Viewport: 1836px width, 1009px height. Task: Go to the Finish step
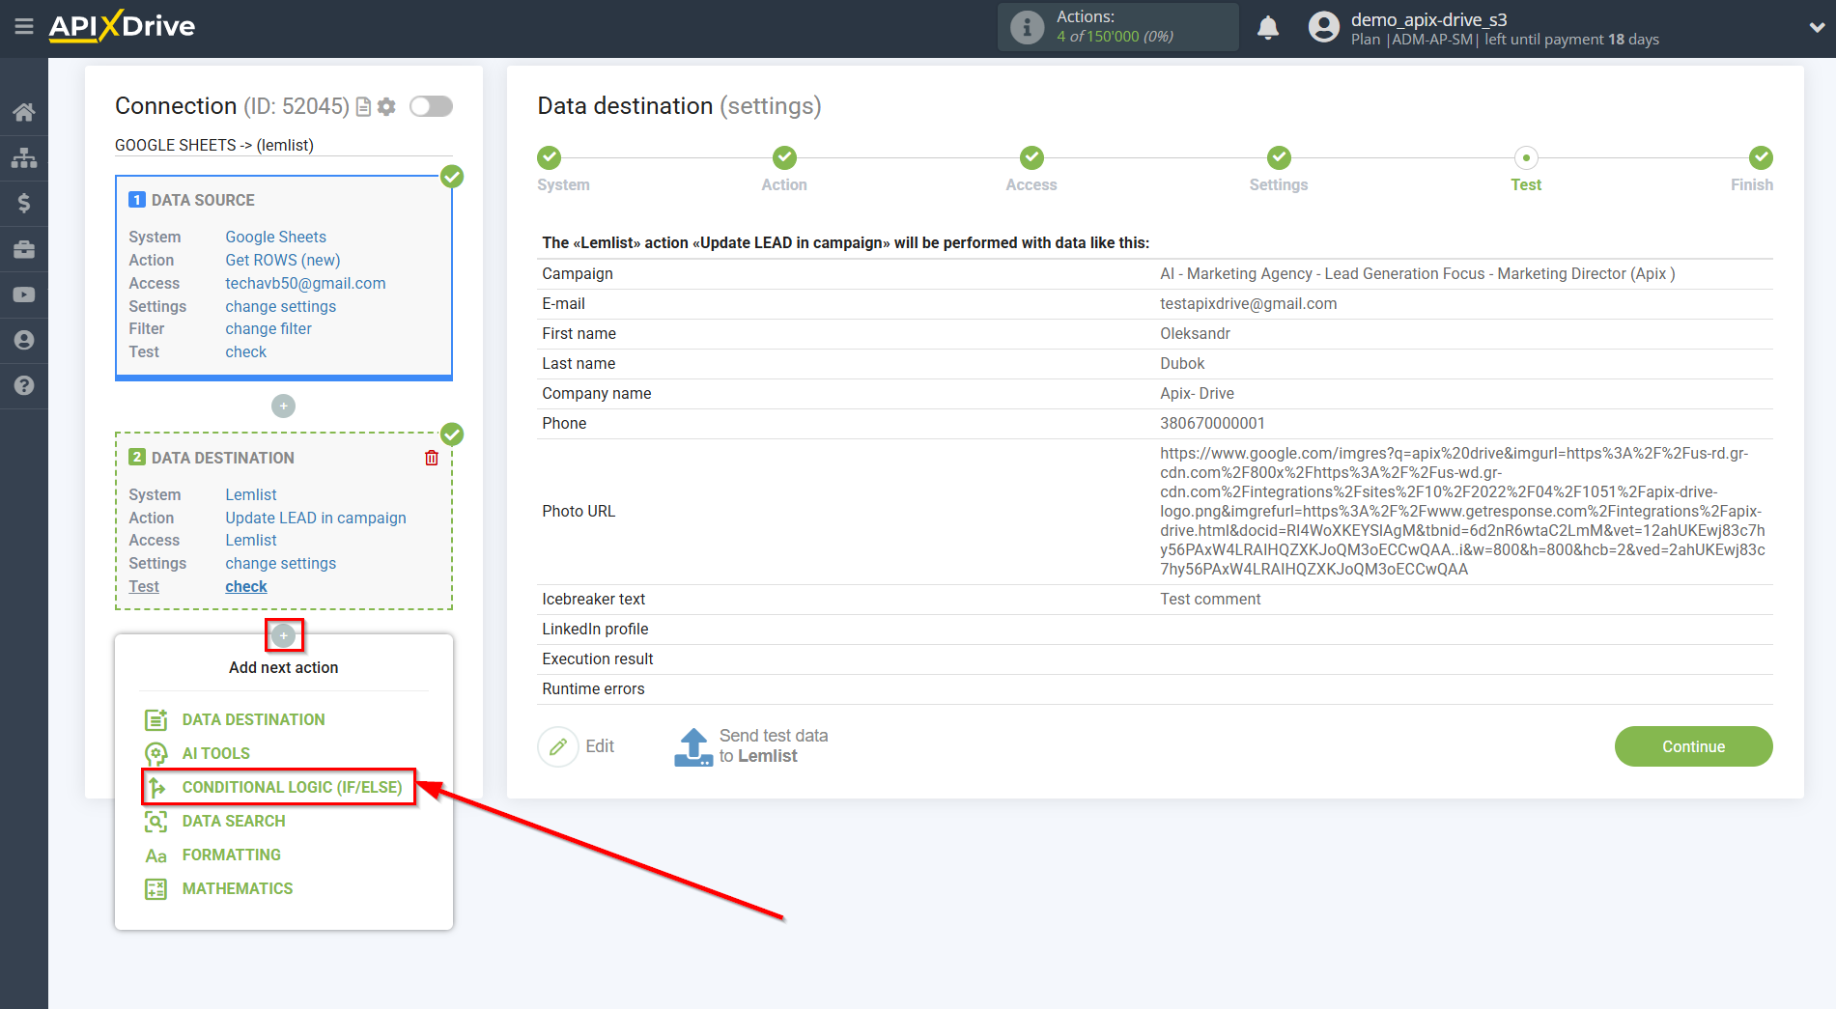click(x=1761, y=157)
